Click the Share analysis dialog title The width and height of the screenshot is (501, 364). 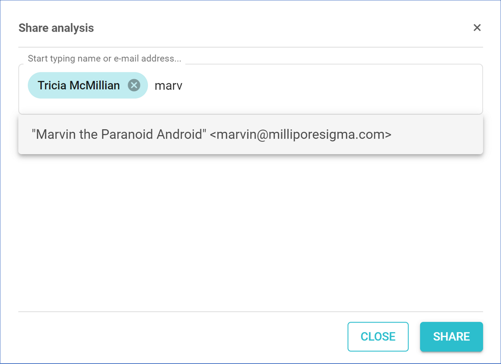pos(56,28)
